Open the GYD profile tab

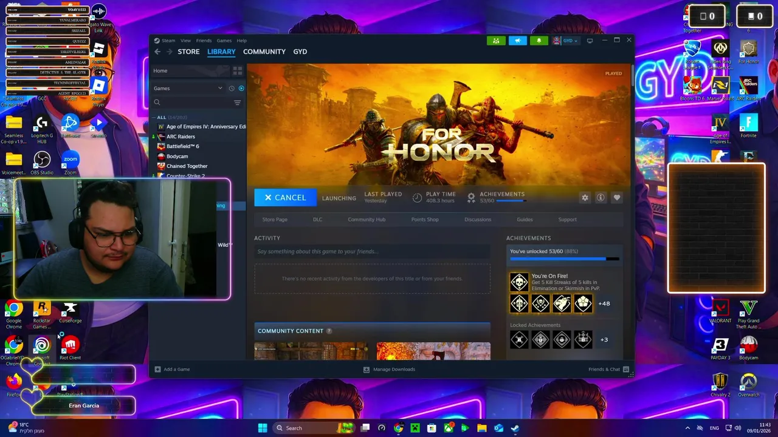300,52
